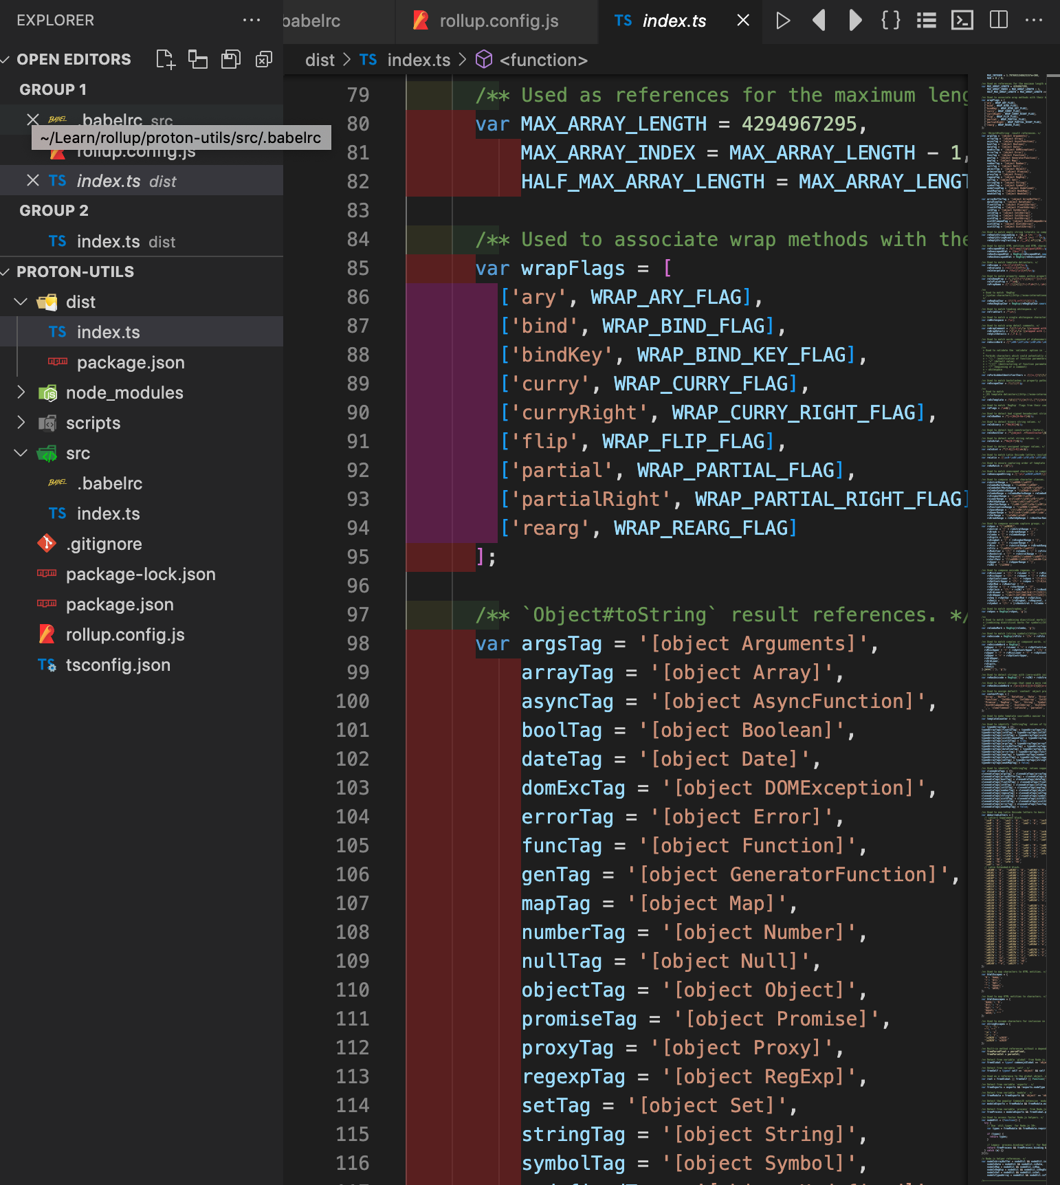Click wrapFlags variable name
1060x1185 pixels.
pos(573,268)
